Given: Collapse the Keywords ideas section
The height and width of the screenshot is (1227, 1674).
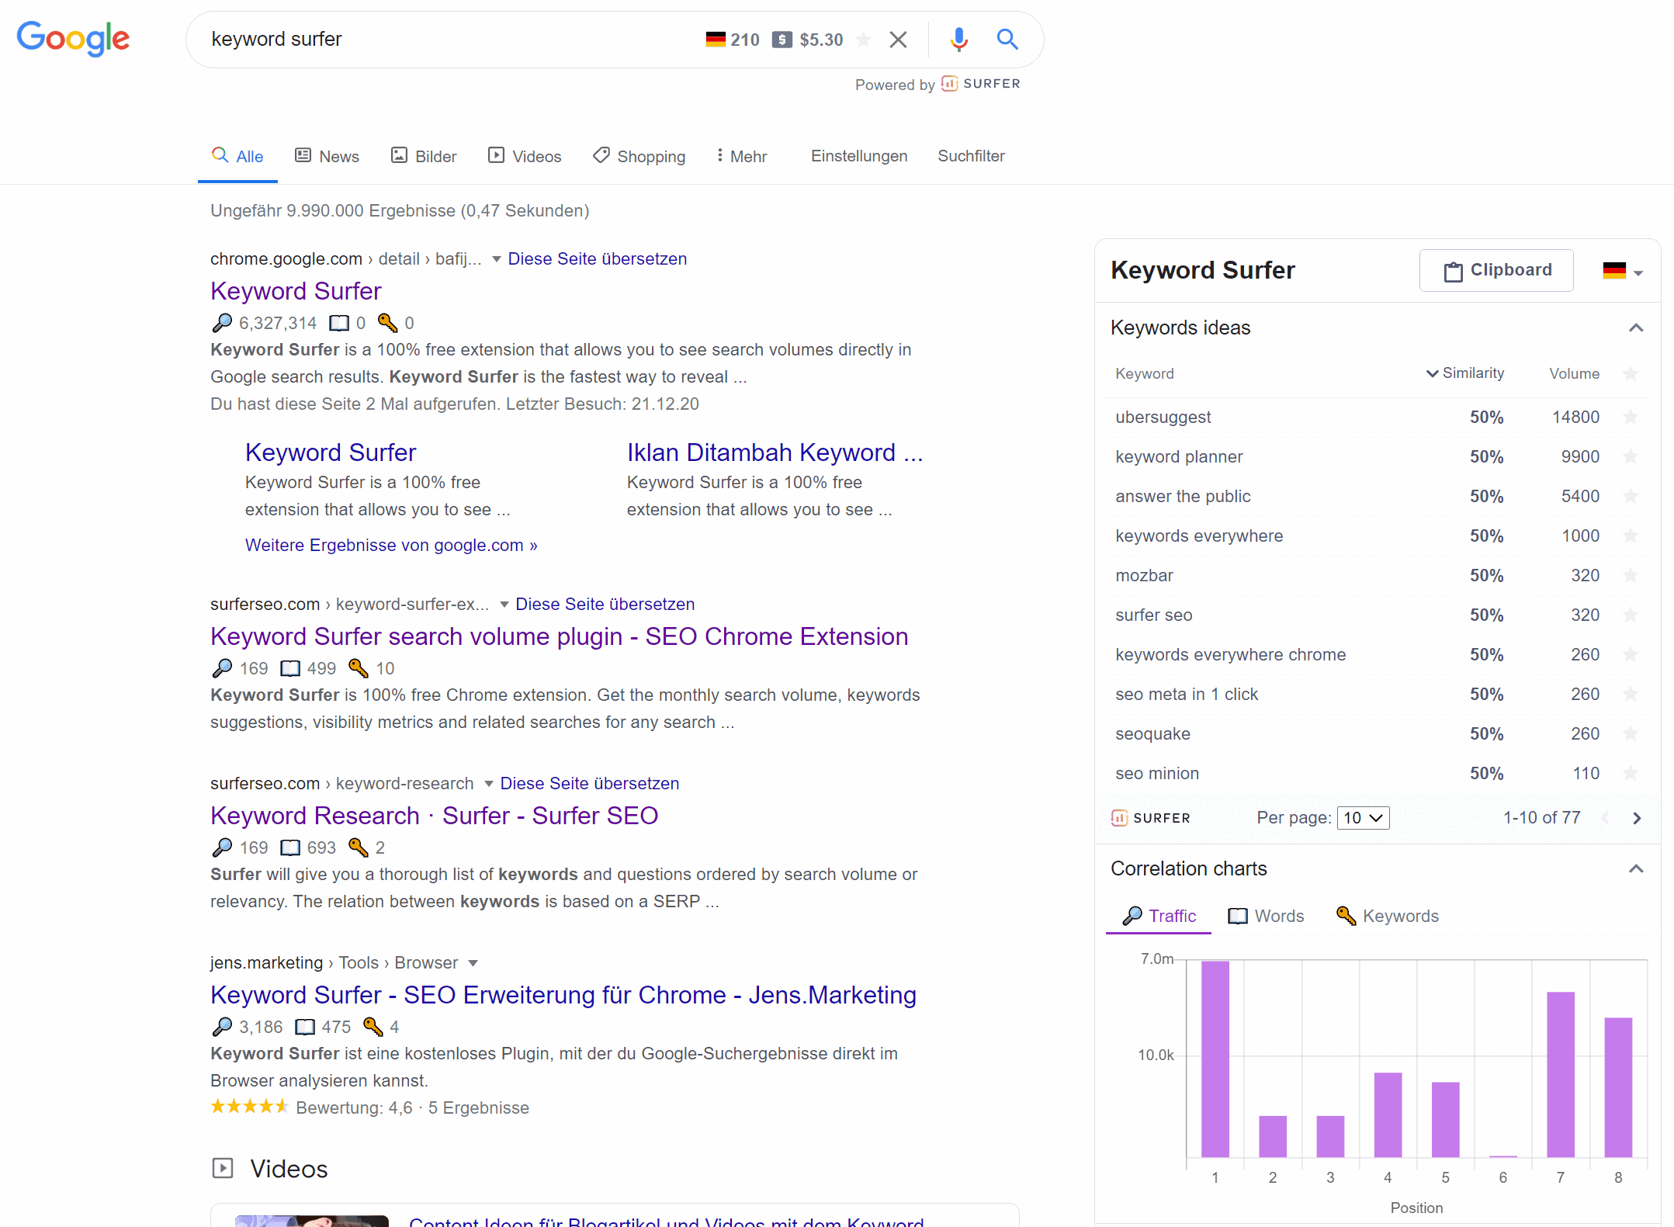Looking at the screenshot, I should coord(1636,328).
